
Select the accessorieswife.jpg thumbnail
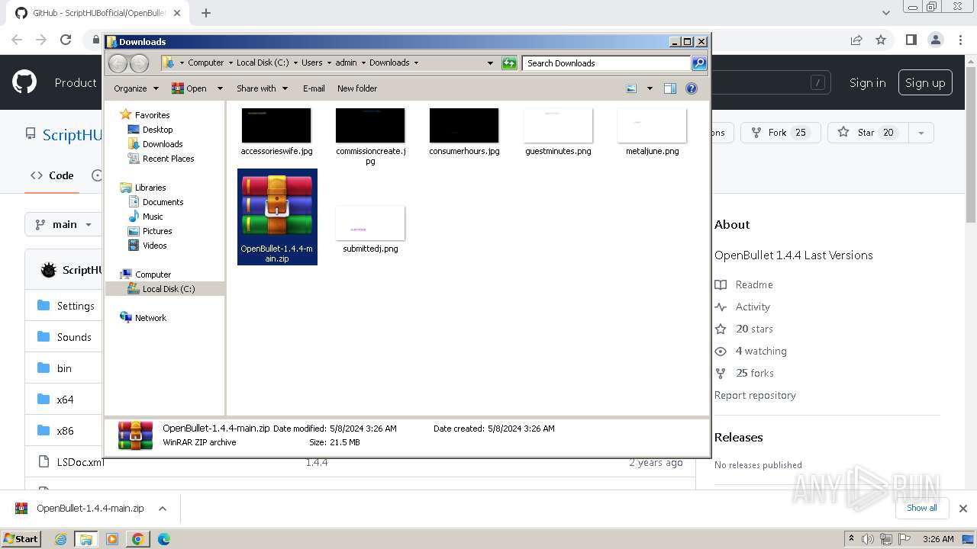276,125
